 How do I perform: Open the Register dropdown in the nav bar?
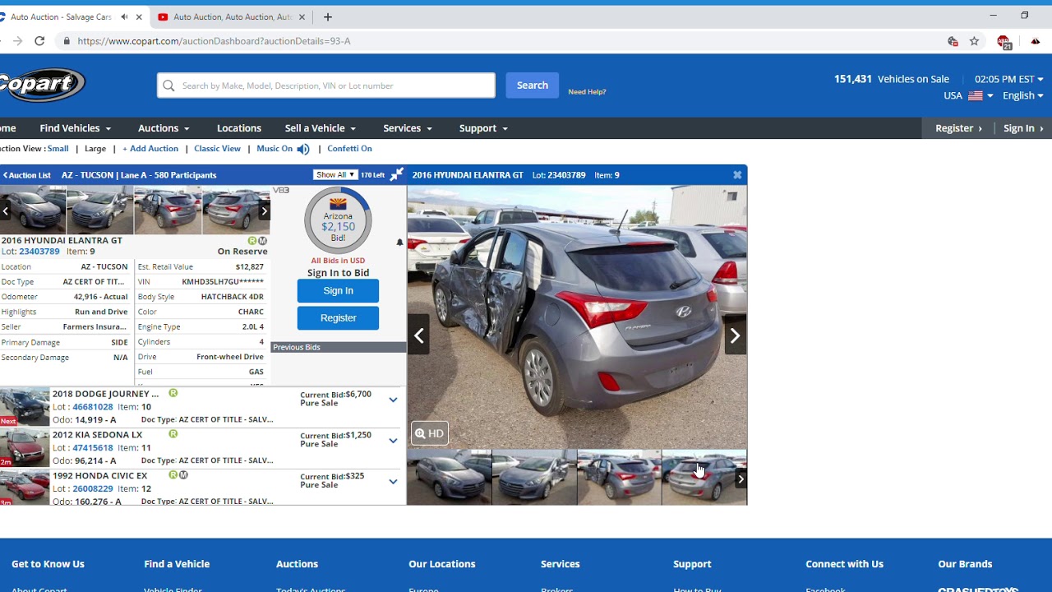(958, 128)
